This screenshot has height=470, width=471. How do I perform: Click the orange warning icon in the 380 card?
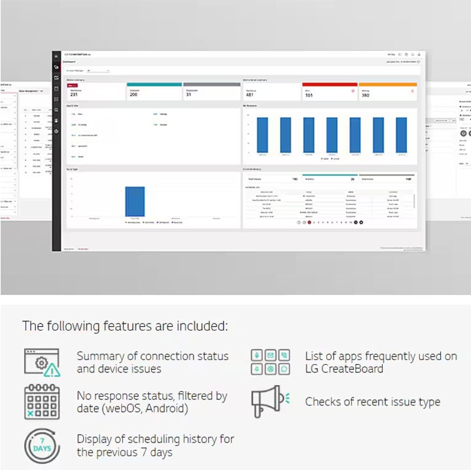(x=412, y=91)
